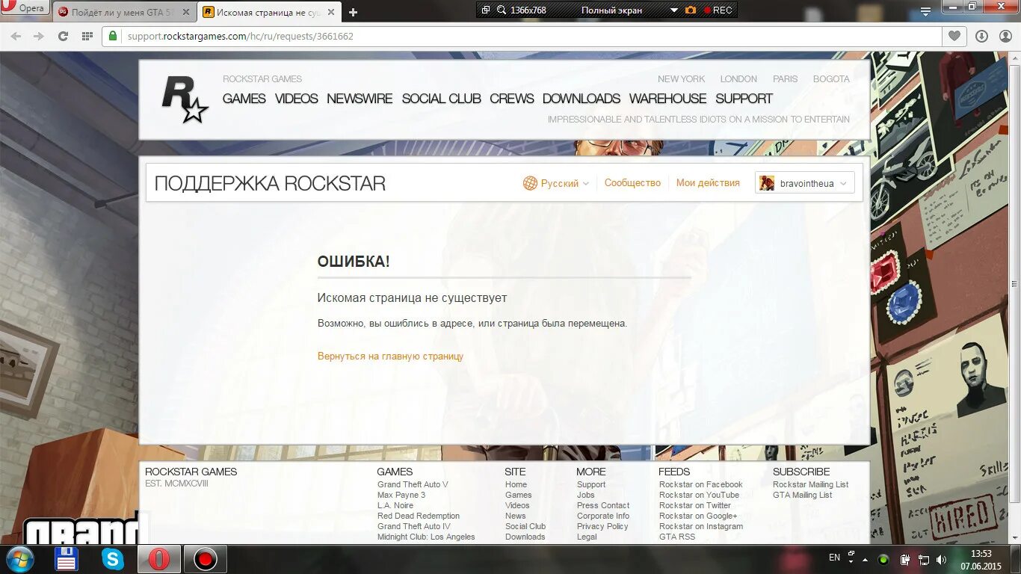1021x574 pixels.
Task: Click the GTA Mailing List link
Action: click(802, 495)
